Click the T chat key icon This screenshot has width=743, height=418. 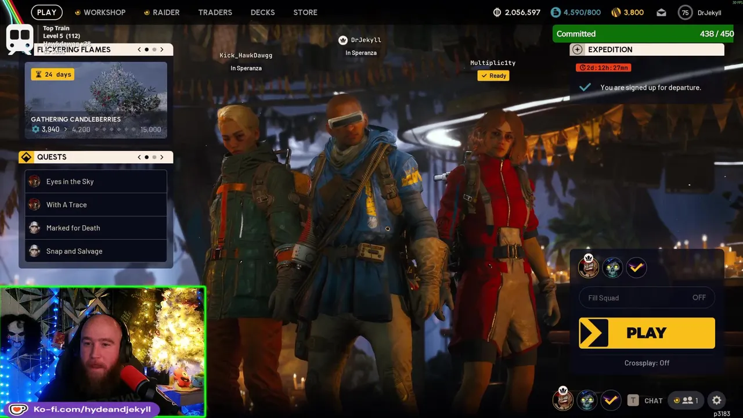click(633, 400)
